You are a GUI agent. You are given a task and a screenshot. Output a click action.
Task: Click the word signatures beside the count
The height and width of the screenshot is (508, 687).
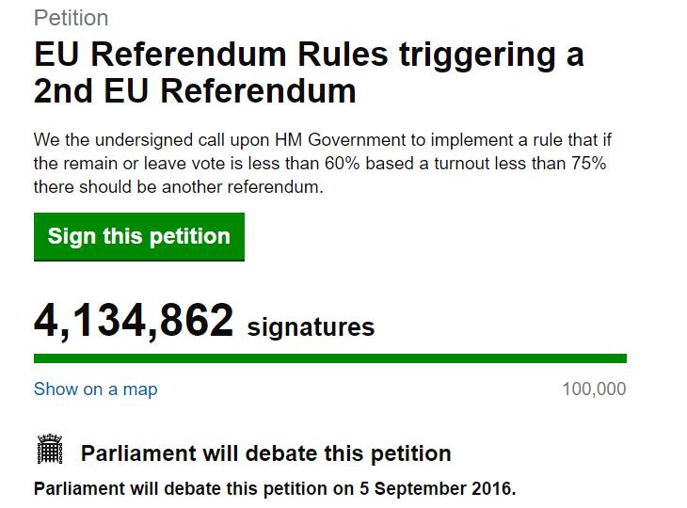[x=311, y=327]
